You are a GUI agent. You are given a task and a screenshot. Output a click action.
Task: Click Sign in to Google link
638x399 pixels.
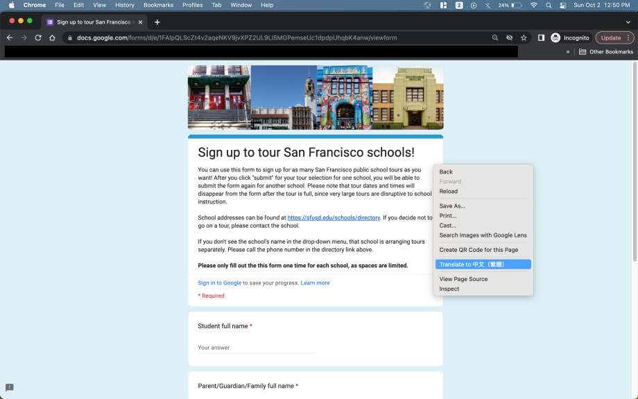click(x=219, y=283)
